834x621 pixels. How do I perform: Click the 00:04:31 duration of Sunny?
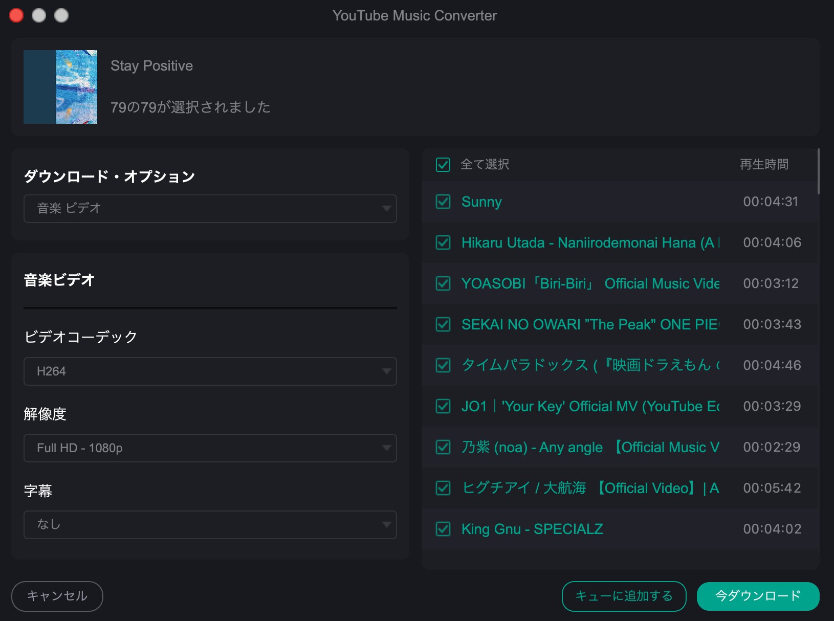[771, 202]
